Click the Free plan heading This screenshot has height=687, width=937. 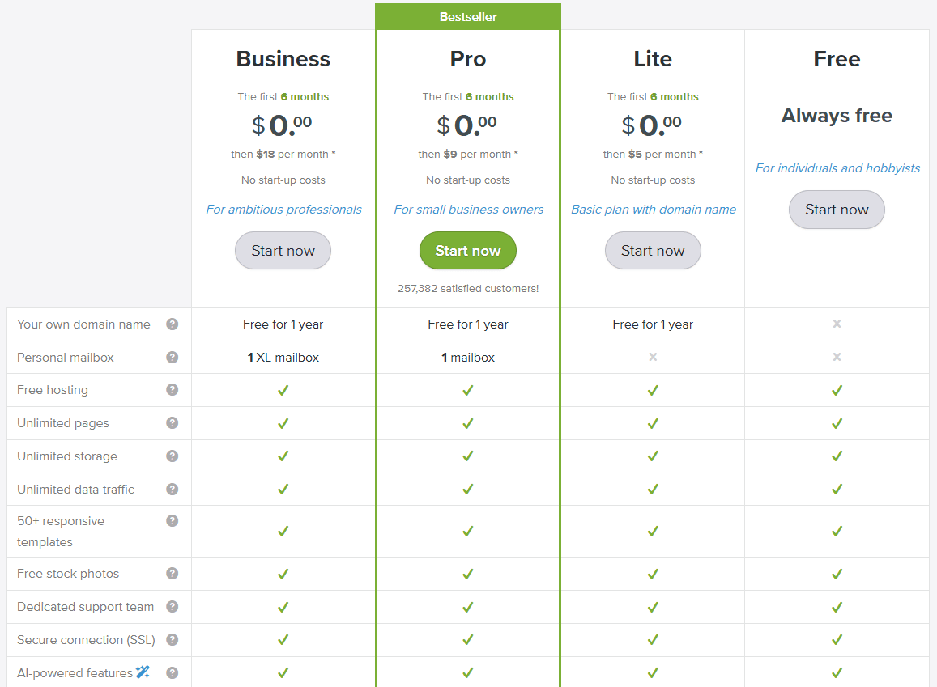[x=837, y=59]
